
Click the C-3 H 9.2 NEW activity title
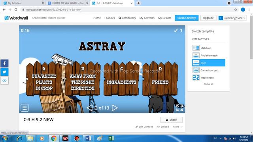38,120
